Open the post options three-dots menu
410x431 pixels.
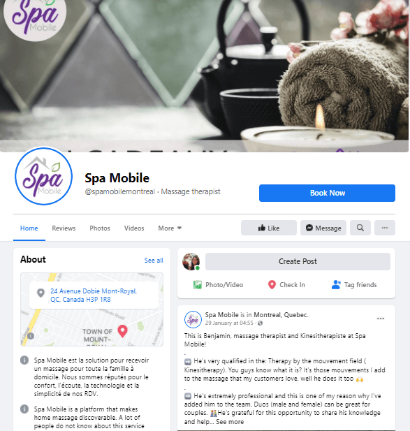click(x=381, y=319)
